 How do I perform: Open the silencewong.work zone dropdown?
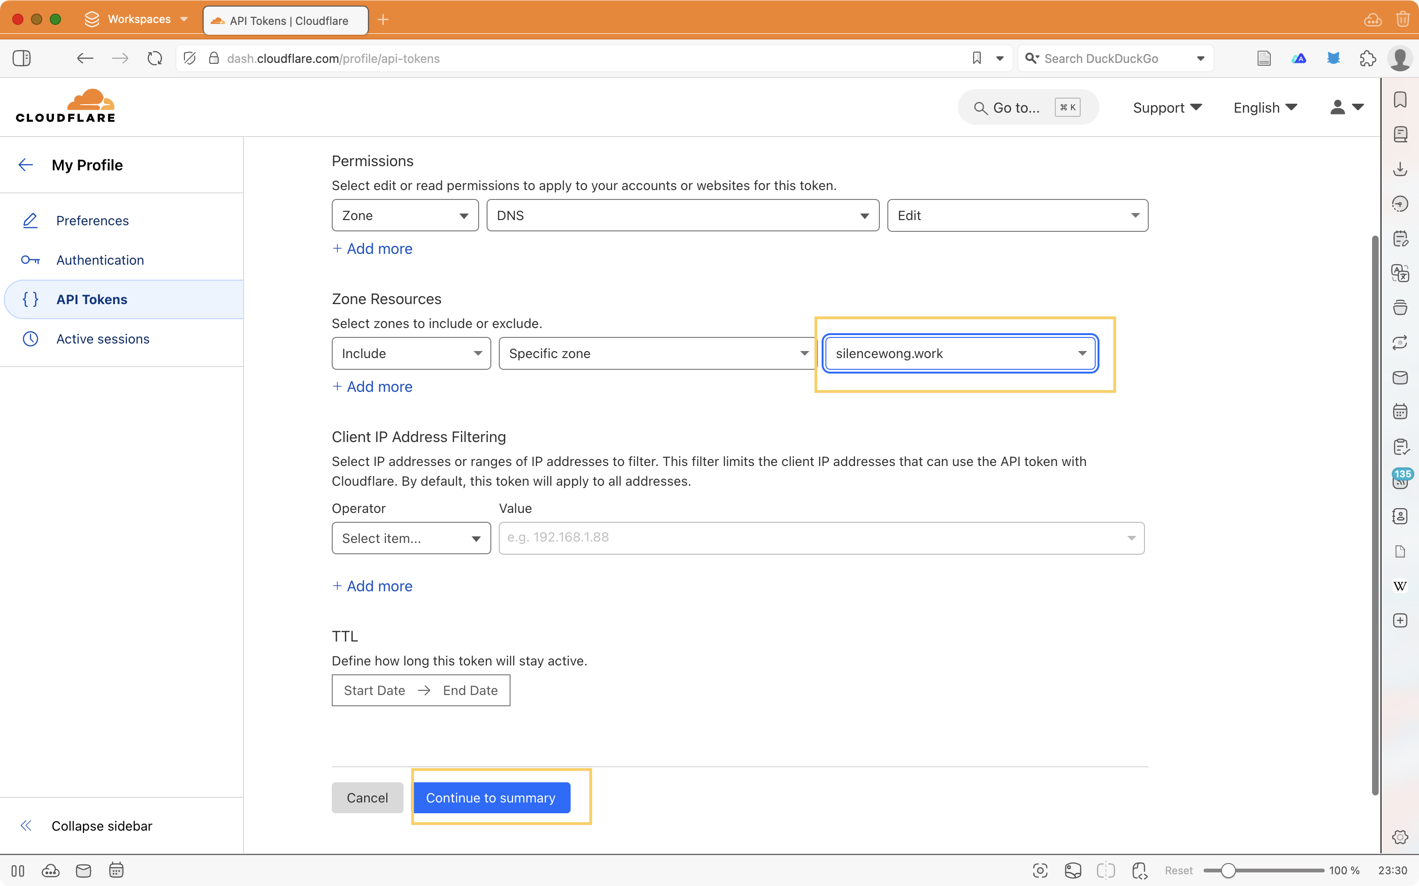click(x=960, y=353)
